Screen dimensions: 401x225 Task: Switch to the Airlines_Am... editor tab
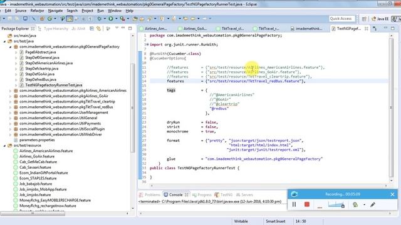coord(155,29)
